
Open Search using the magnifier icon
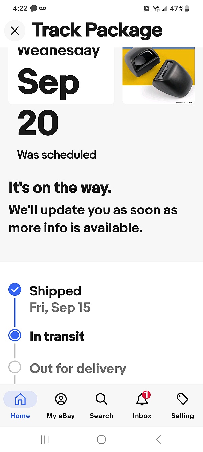101,399
